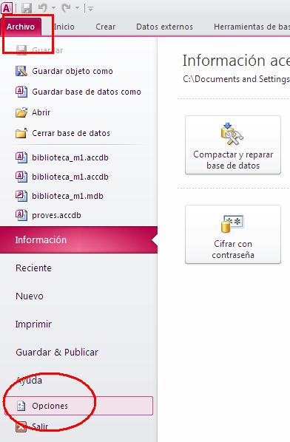Open the Ayuda section
Image resolution: width=290 pixels, height=442 pixels.
pos(29,380)
